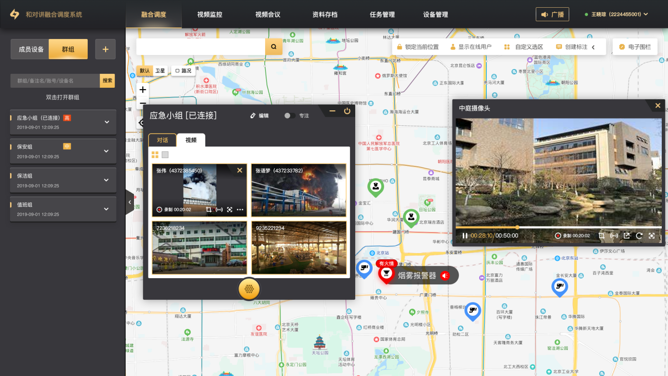Viewport: 668px width, 376px height.
Task: Close the 张伟 video tile
Action: tap(240, 170)
